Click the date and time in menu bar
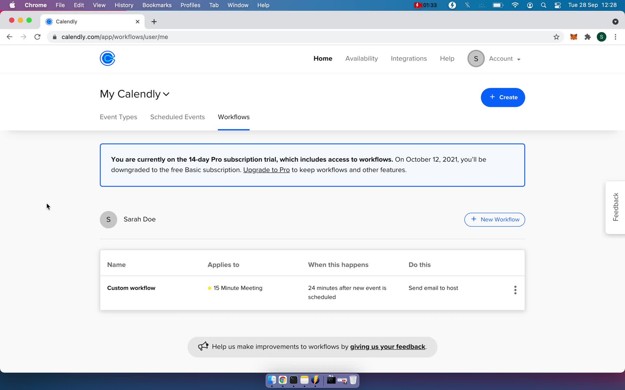Screen dimensions: 625x390 click(592, 5)
